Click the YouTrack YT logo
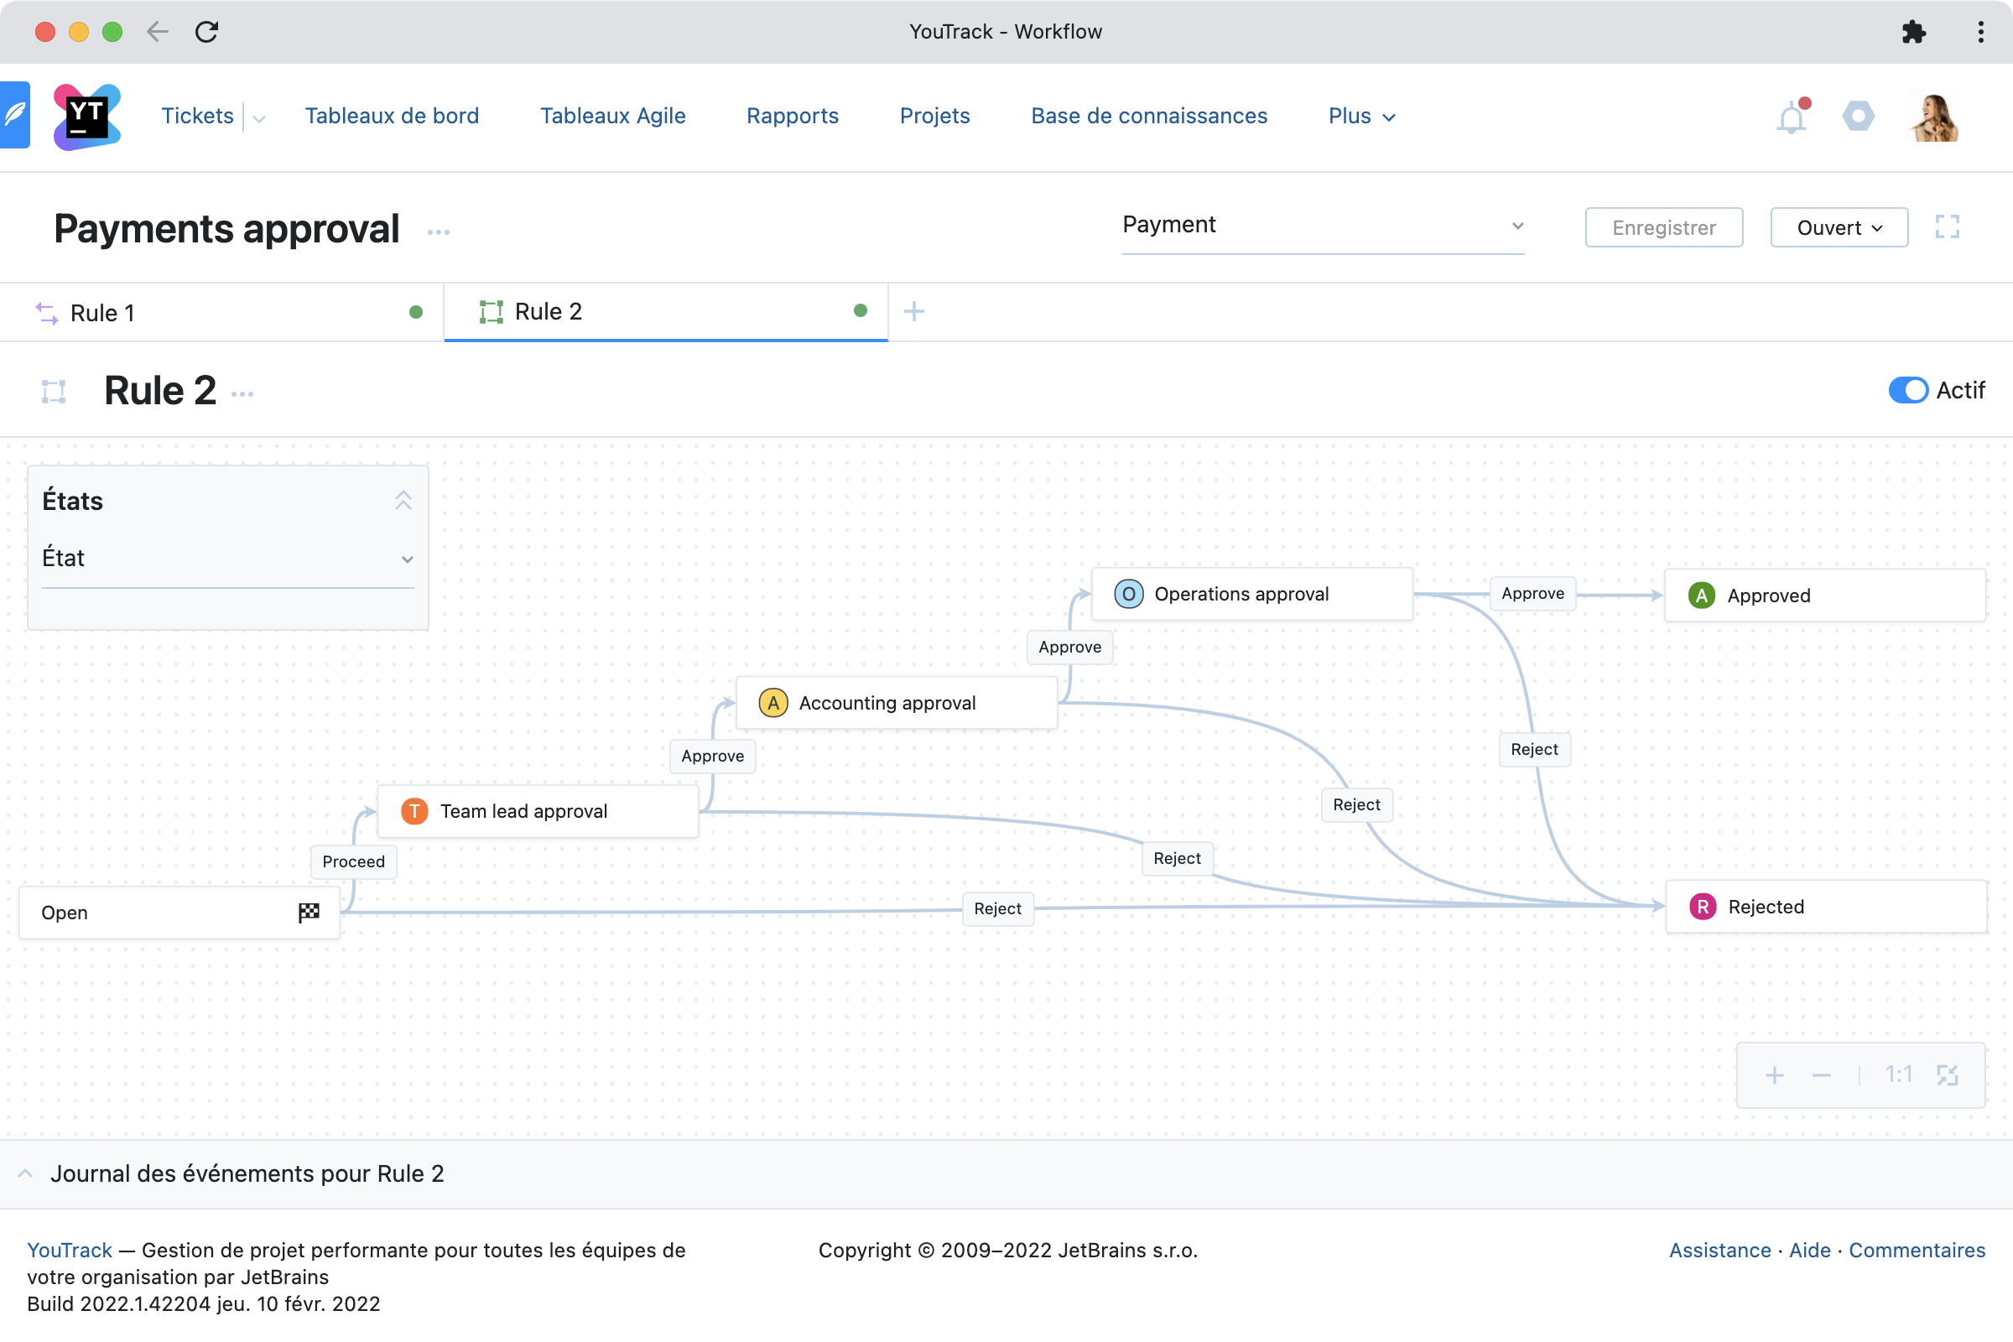Screen dimensions: 2013x1342 click(x=86, y=117)
